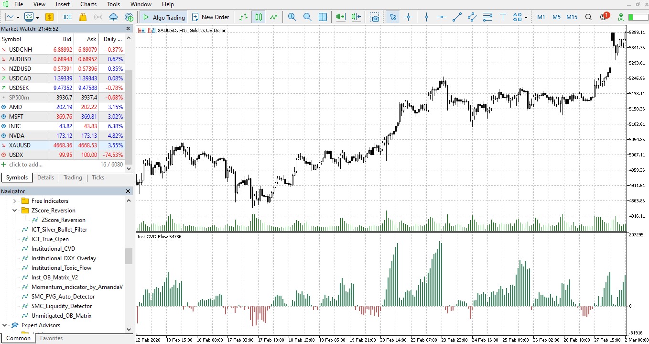Take a chart screenshot with the camera icon
The width and height of the screenshot is (649, 344).
point(375,17)
